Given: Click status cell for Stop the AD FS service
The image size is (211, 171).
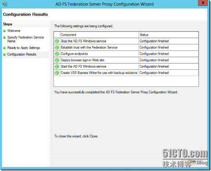Looking at the screenshot, I should 168,41.
